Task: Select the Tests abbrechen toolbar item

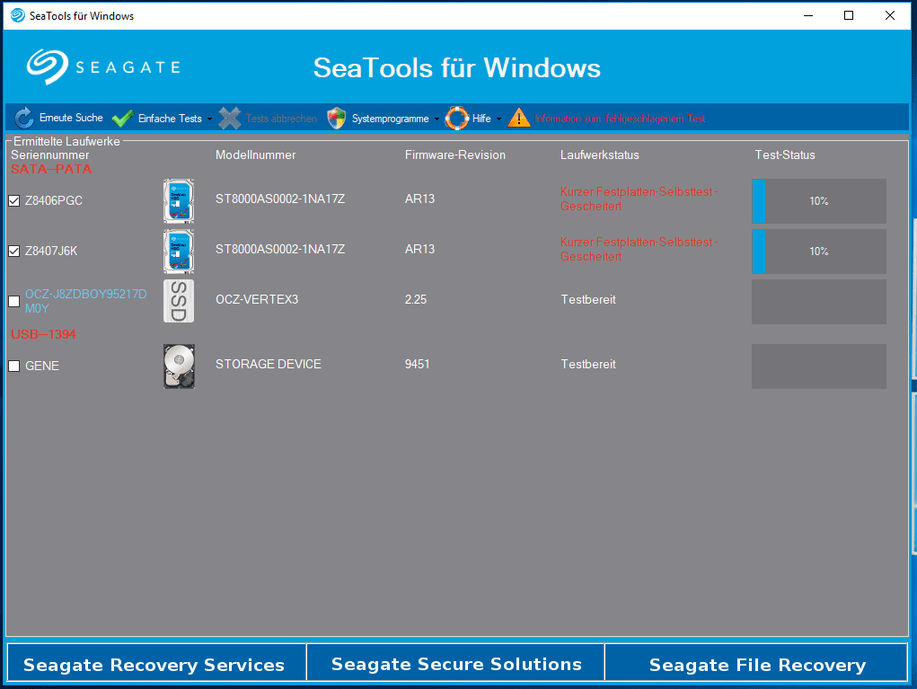Action: click(268, 119)
